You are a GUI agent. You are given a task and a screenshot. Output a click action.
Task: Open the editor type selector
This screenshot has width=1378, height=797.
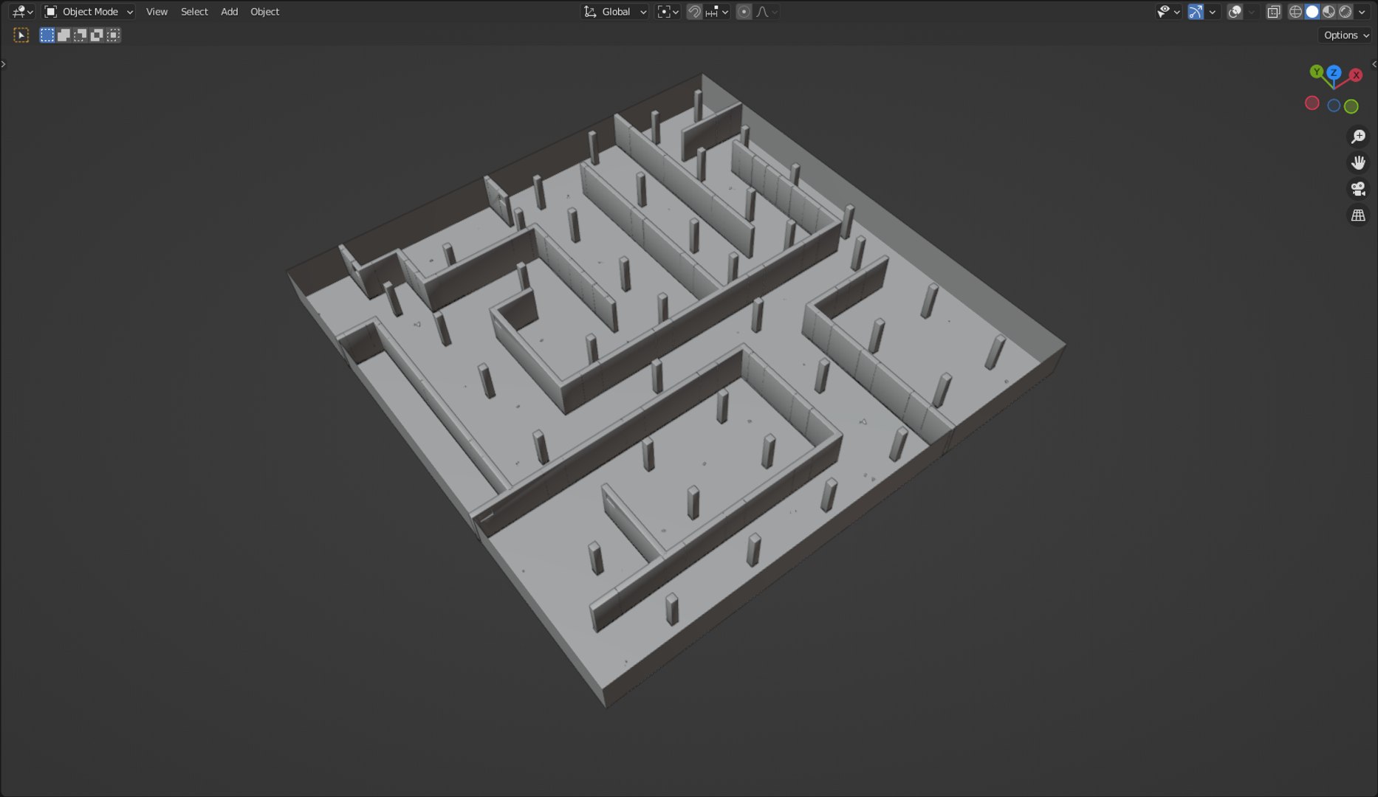(22, 12)
